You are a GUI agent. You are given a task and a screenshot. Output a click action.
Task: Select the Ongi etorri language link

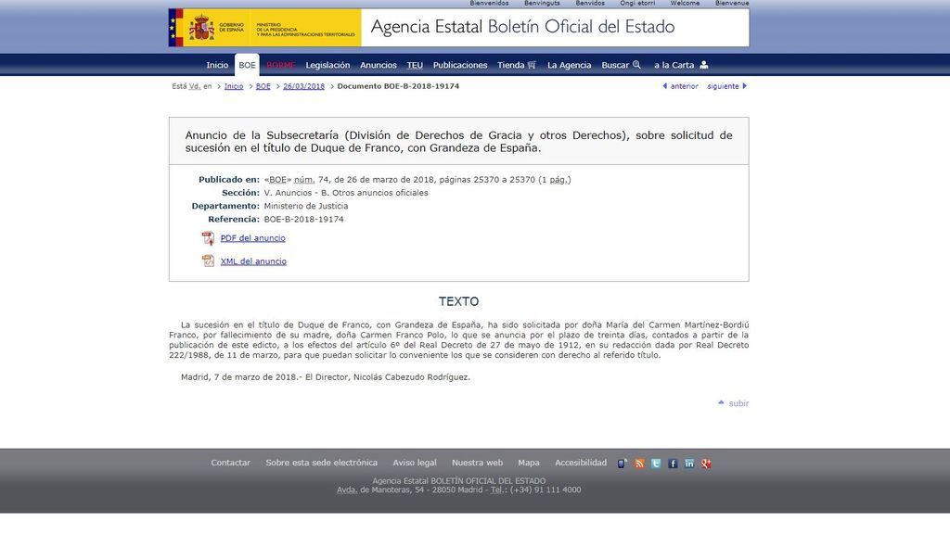tap(637, 3)
